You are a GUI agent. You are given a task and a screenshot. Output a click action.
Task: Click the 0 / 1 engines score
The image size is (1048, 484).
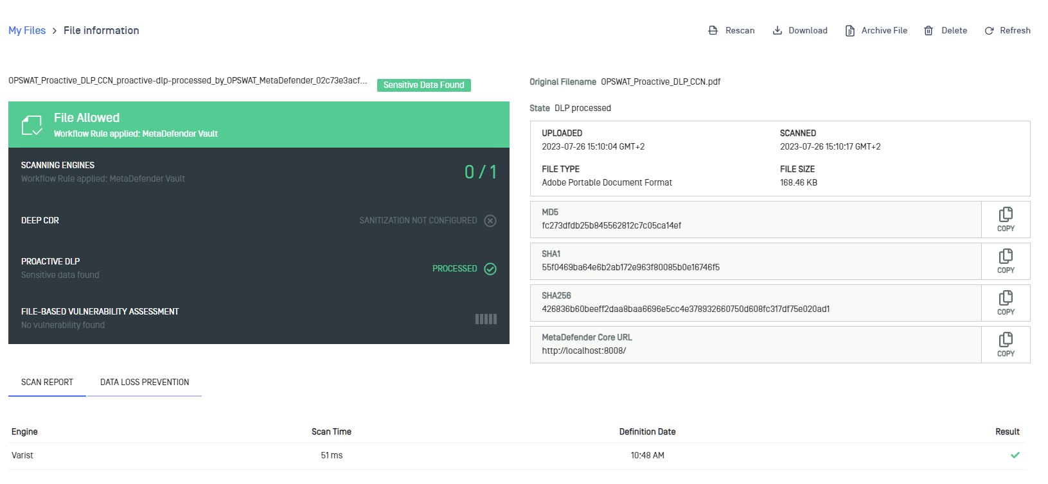coord(481,172)
